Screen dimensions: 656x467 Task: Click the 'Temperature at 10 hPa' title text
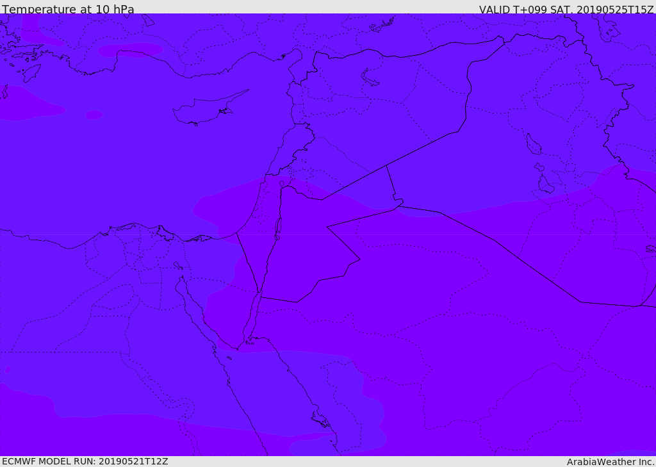(x=68, y=9)
